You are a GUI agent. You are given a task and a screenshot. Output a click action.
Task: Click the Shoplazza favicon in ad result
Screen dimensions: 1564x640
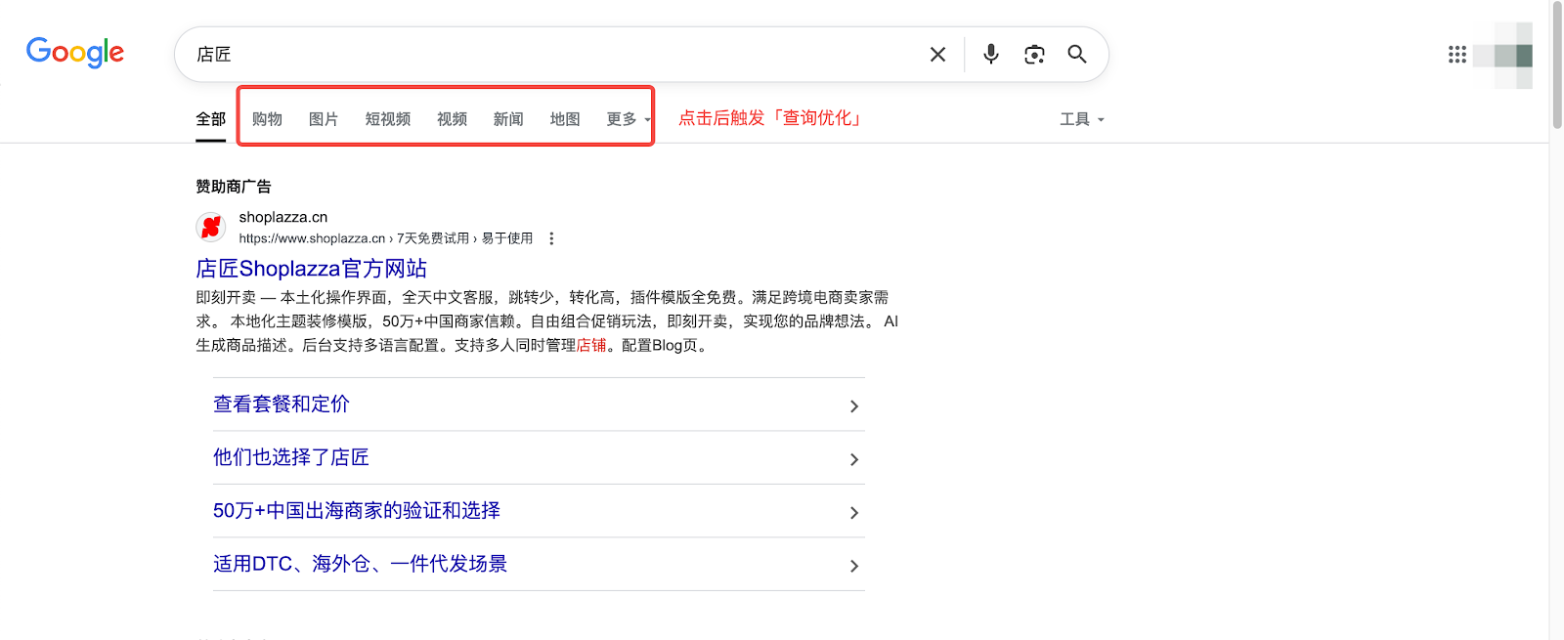210,227
